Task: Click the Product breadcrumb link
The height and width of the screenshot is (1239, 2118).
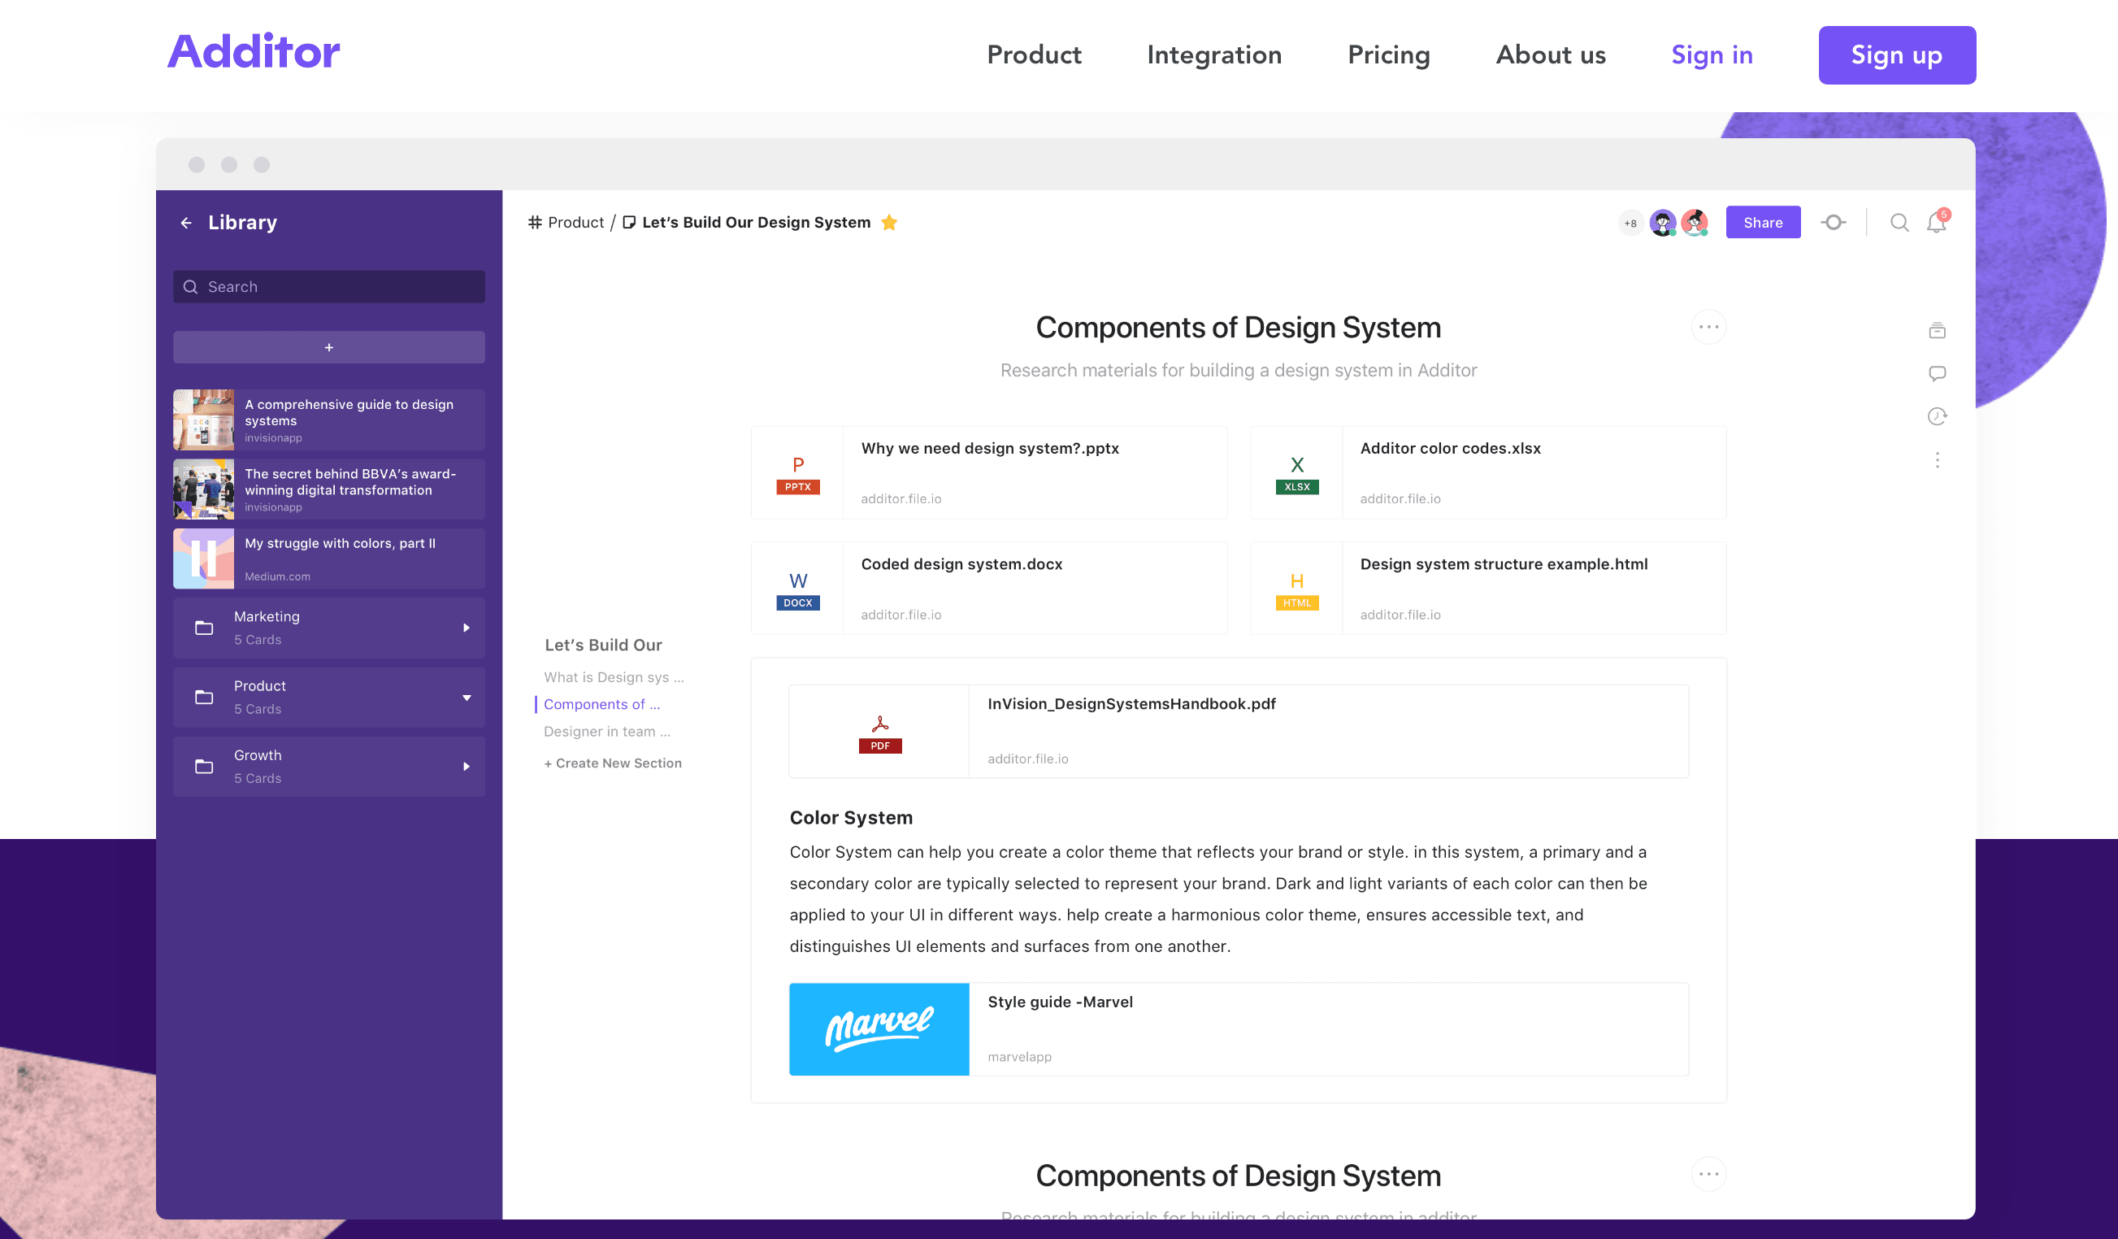Action: point(575,223)
